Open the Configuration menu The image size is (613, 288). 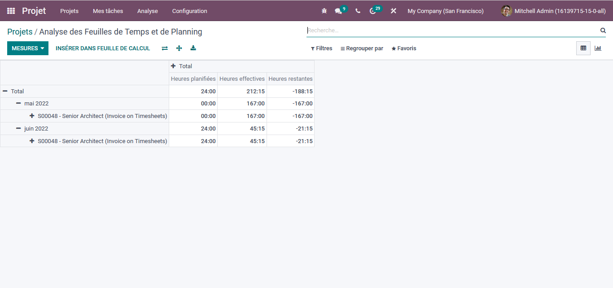click(190, 11)
